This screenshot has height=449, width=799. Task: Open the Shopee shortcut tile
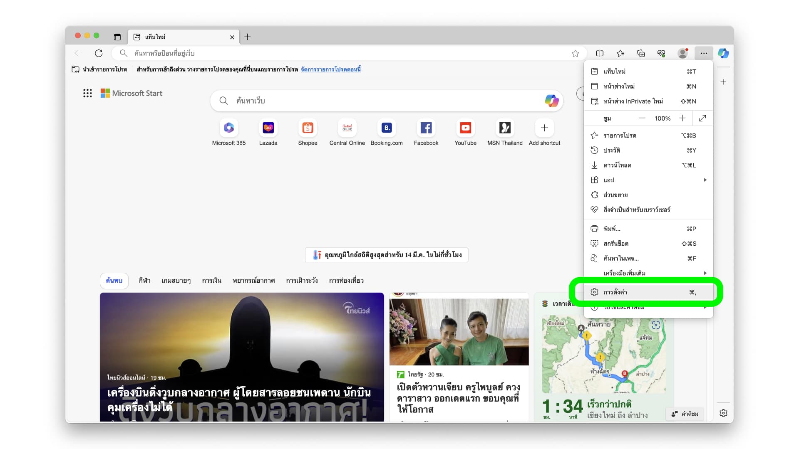pyautogui.click(x=308, y=128)
